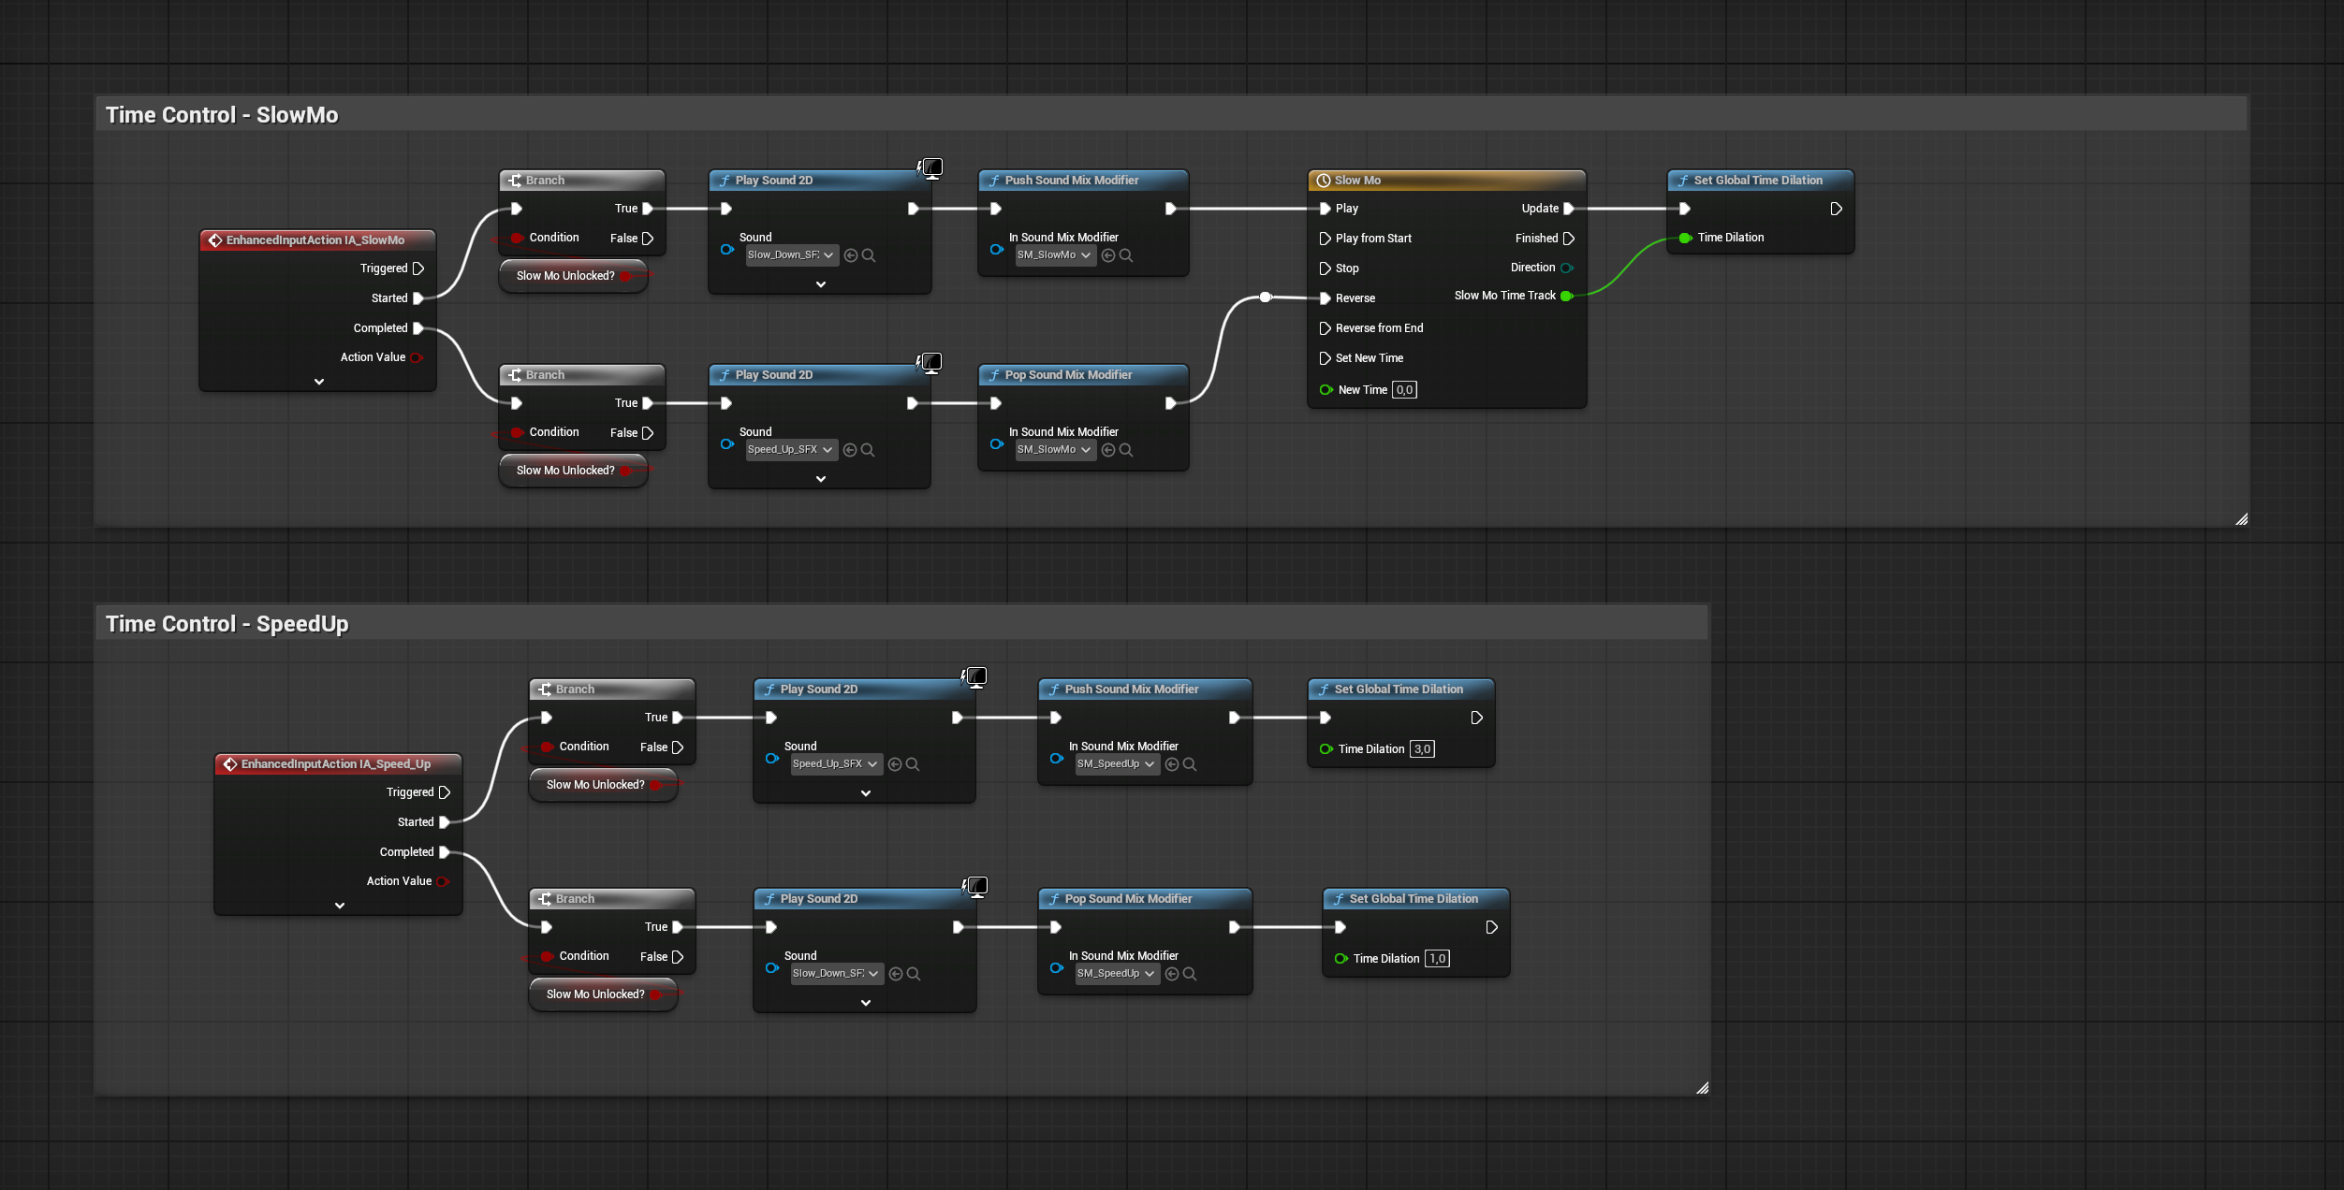Click Triggered pin on IA_Speed_Up event
This screenshot has height=1190, width=2344.
pos(445,792)
